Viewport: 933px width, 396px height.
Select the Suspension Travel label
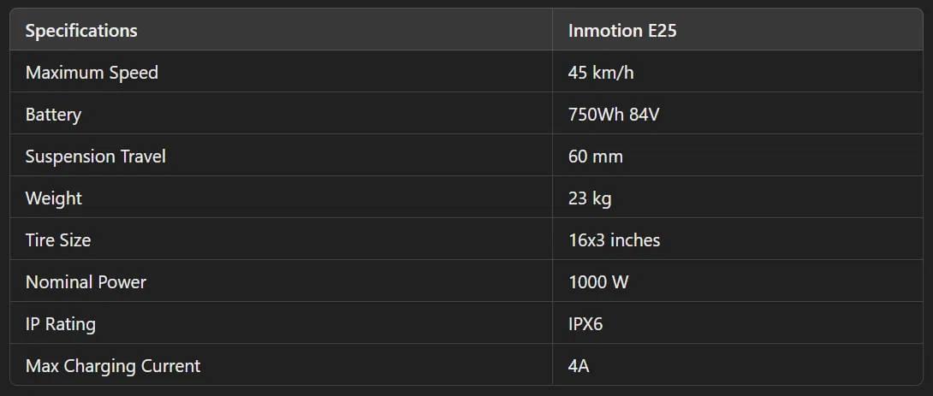[96, 157]
